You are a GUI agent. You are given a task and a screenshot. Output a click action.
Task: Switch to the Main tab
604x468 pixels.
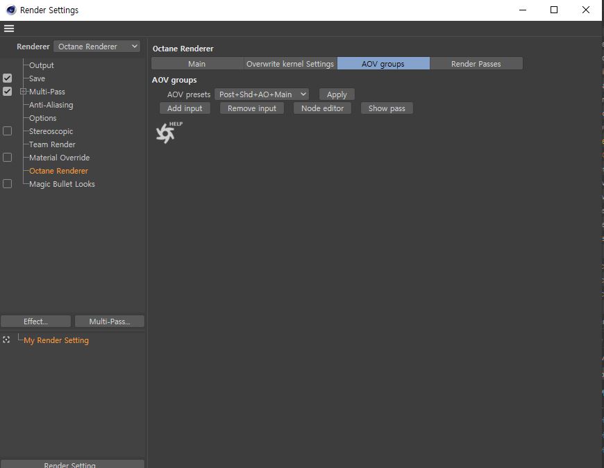point(197,64)
